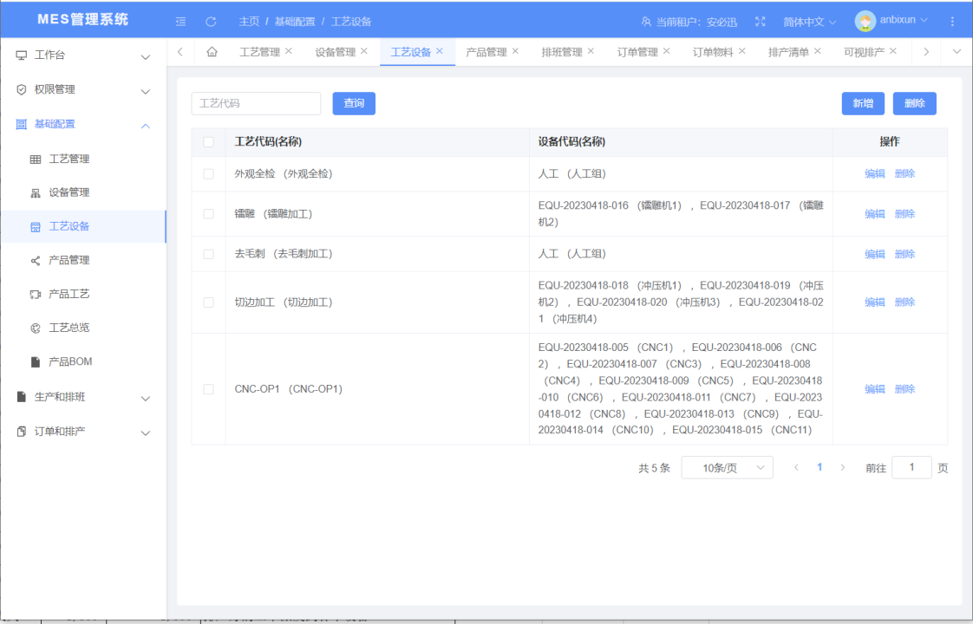
Task: Toggle fullscreen mode icon
Action: pos(761,22)
